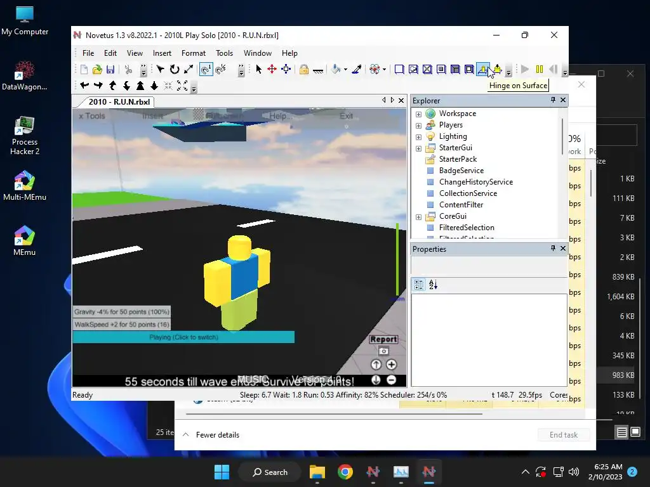This screenshot has width=650, height=487.
Task: Select the color dropper tool
Action: point(357,69)
